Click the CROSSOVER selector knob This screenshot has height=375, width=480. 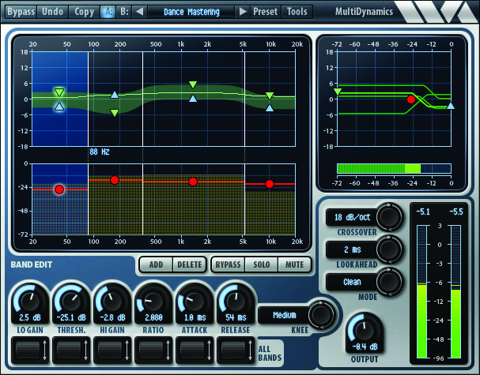(x=389, y=217)
